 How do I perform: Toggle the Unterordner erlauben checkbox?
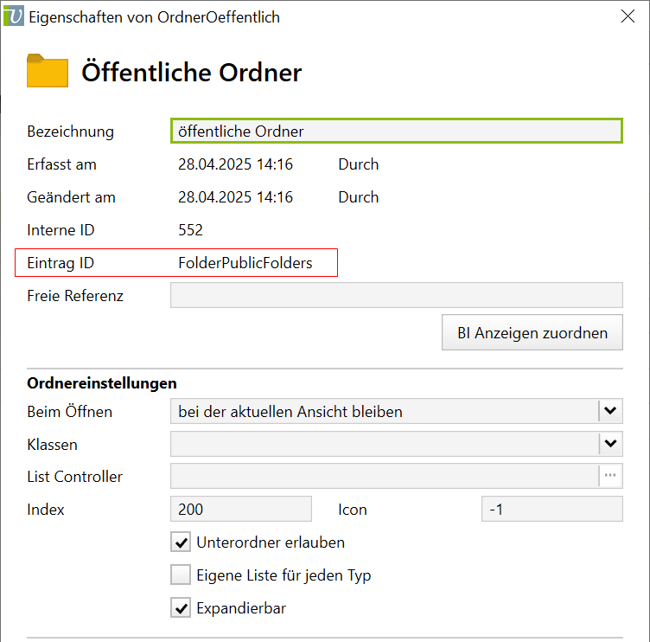[x=181, y=542]
